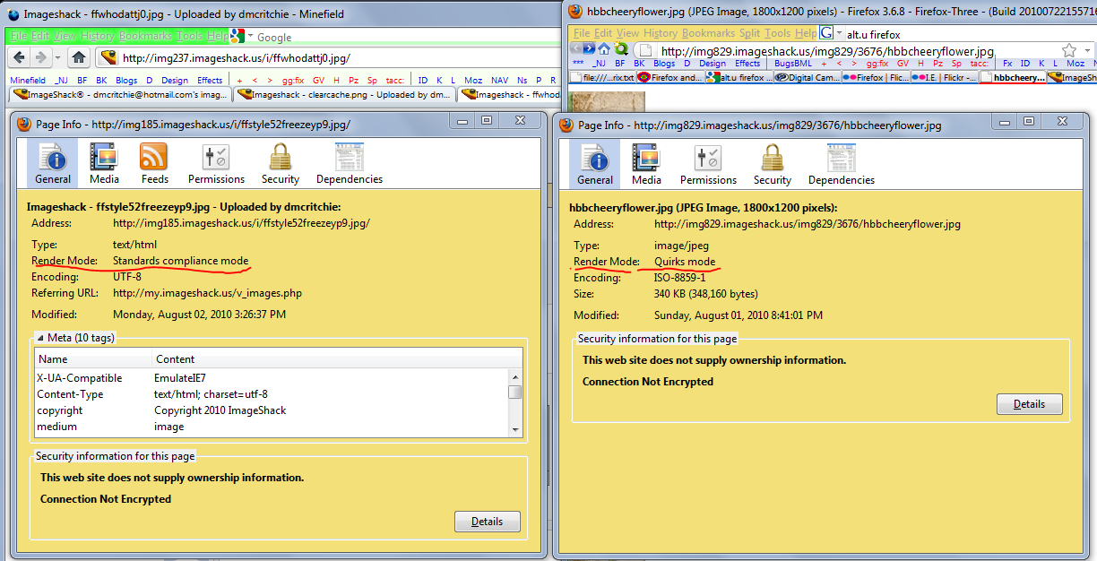Viewport: 1097px width, 561px height.
Task: Open General panel in left Page Info
Action: pos(54,163)
